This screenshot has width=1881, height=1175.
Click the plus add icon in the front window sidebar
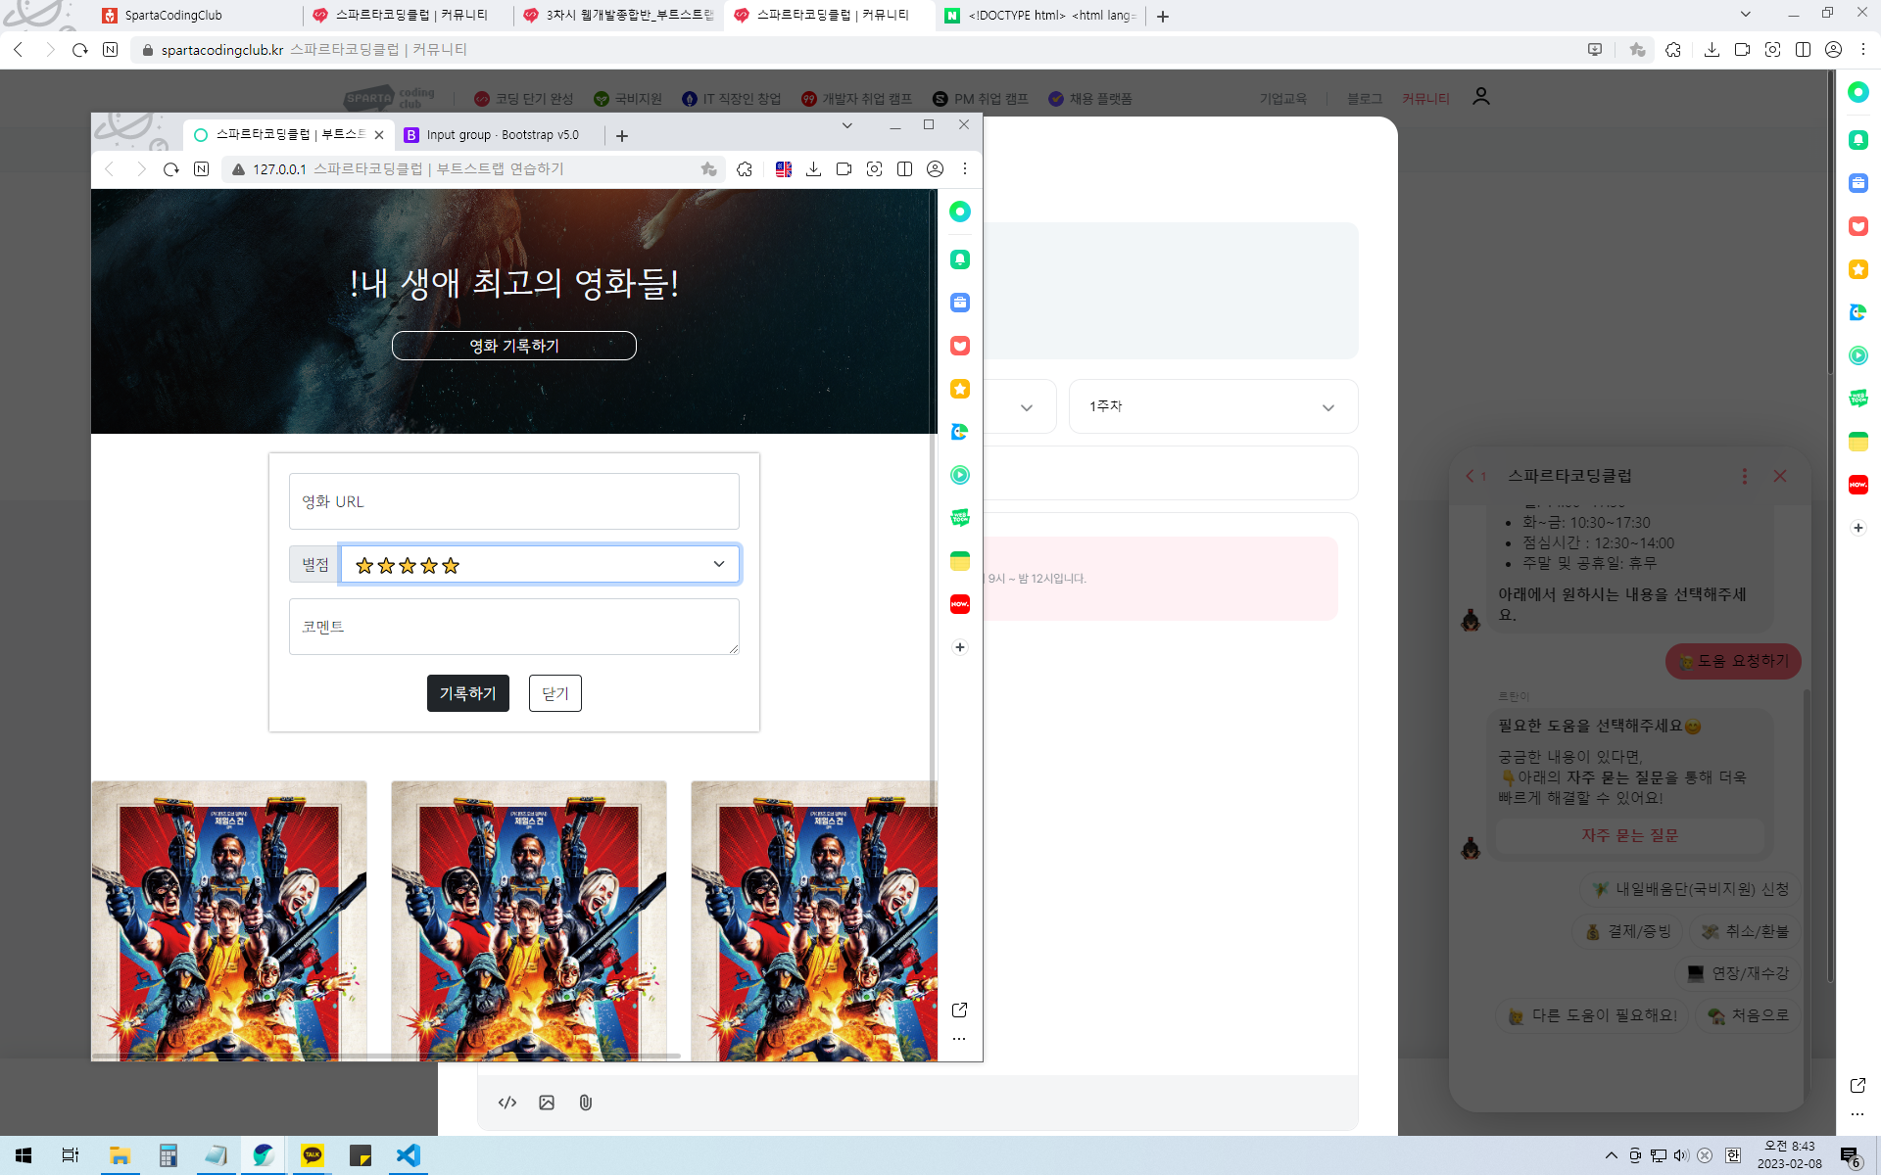coord(960,647)
